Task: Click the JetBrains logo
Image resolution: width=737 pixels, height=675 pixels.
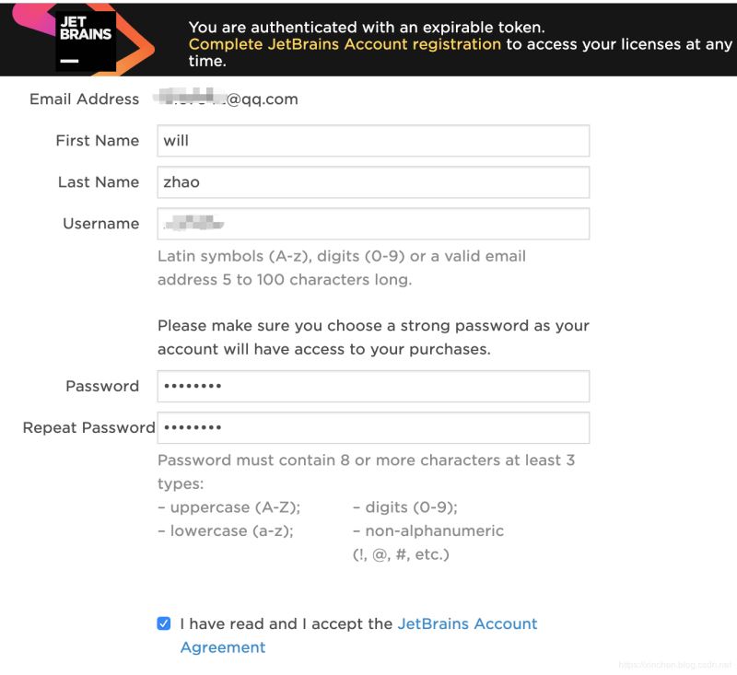Action: 86,39
